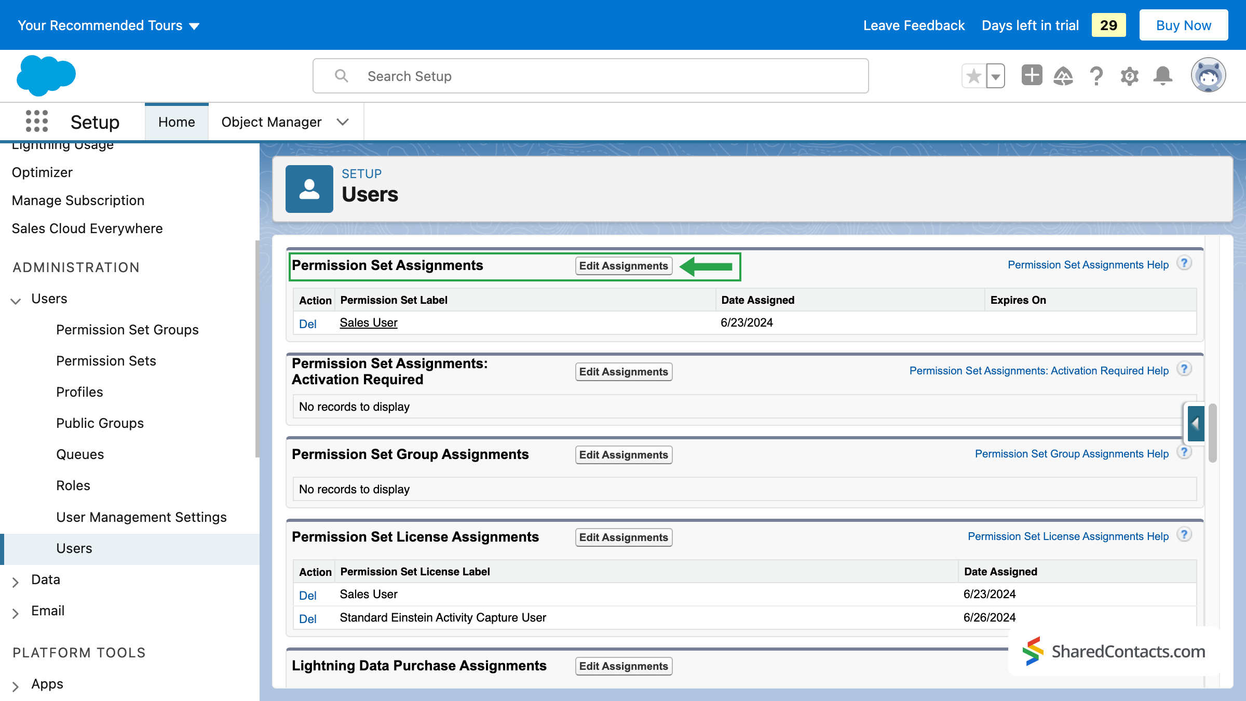Open the App Launcher dots grid

[x=37, y=122]
